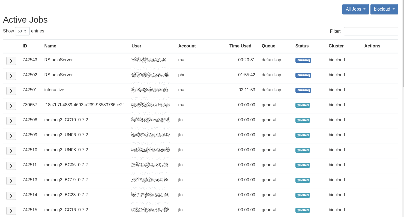
Task: Sort table by ID column header
Action: coord(25,46)
